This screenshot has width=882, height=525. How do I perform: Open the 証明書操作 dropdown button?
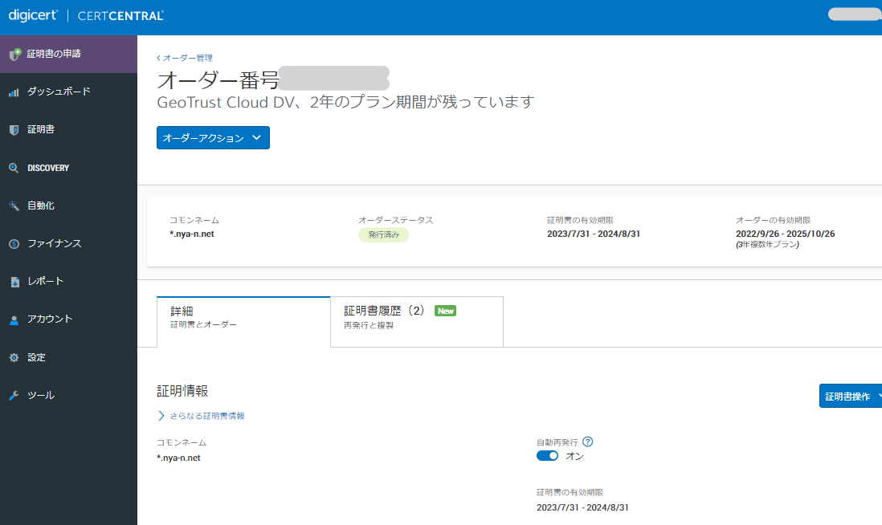click(x=851, y=397)
